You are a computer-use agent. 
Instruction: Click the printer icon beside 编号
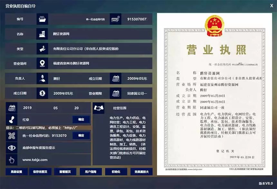tap(41, 19)
